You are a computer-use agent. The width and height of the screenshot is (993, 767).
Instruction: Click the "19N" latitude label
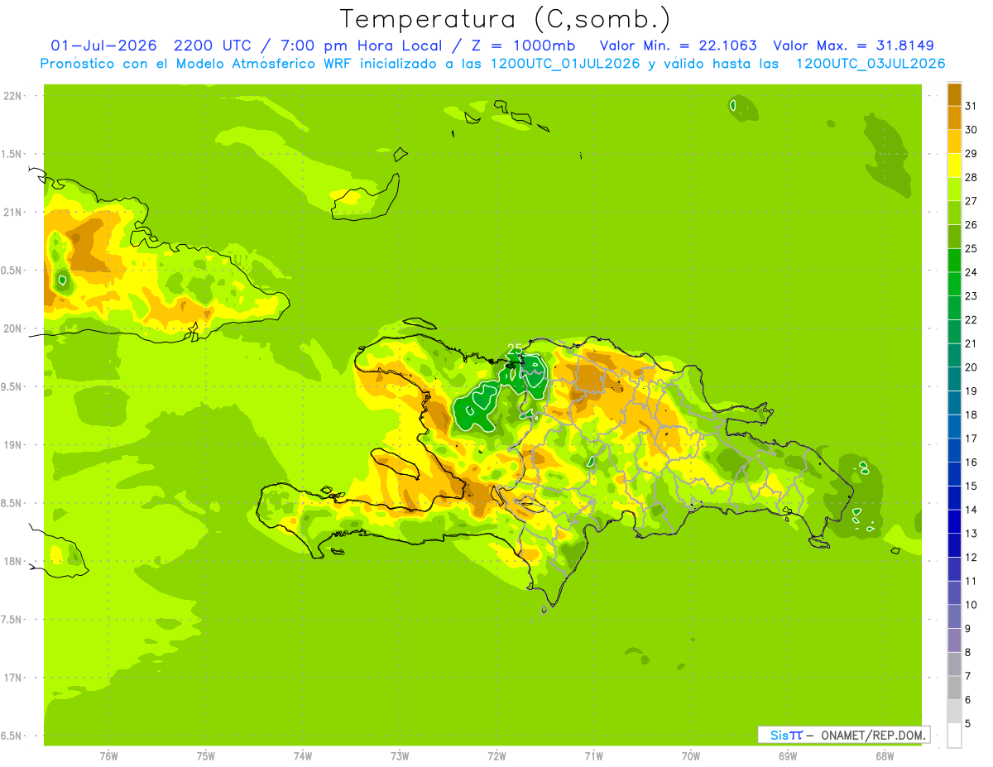coord(12,445)
